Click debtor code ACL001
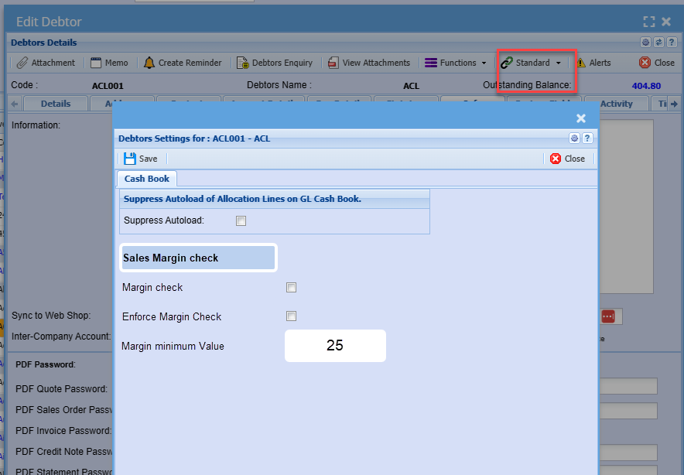684x475 pixels. 108,86
